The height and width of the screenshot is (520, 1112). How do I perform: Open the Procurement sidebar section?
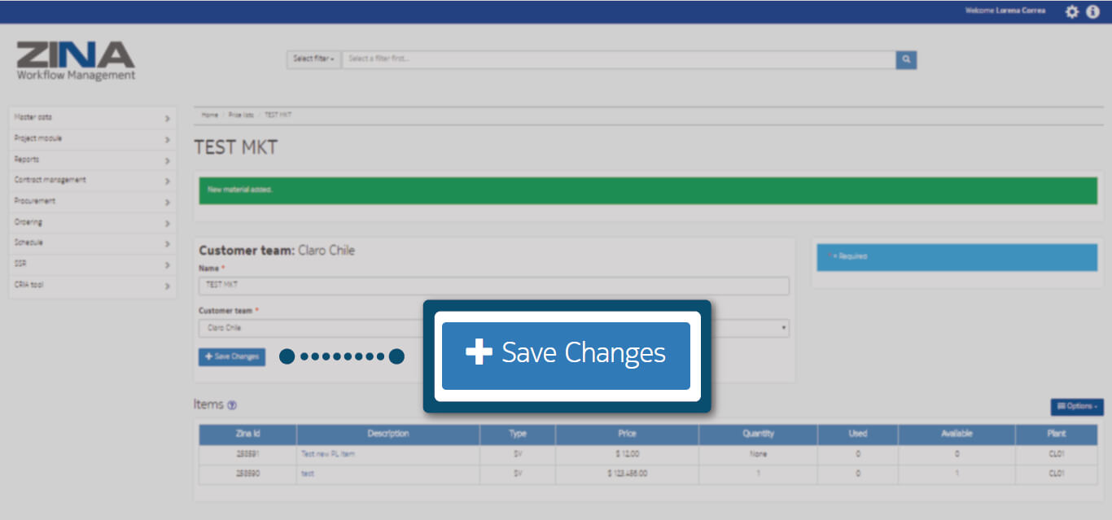pyautogui.click(x=92, y=202)
